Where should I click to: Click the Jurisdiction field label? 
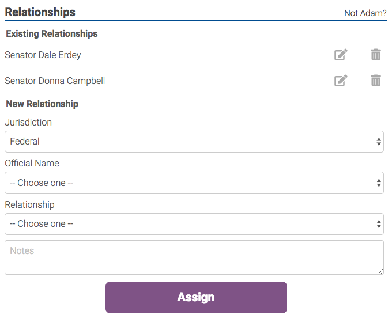click(28, 123)
